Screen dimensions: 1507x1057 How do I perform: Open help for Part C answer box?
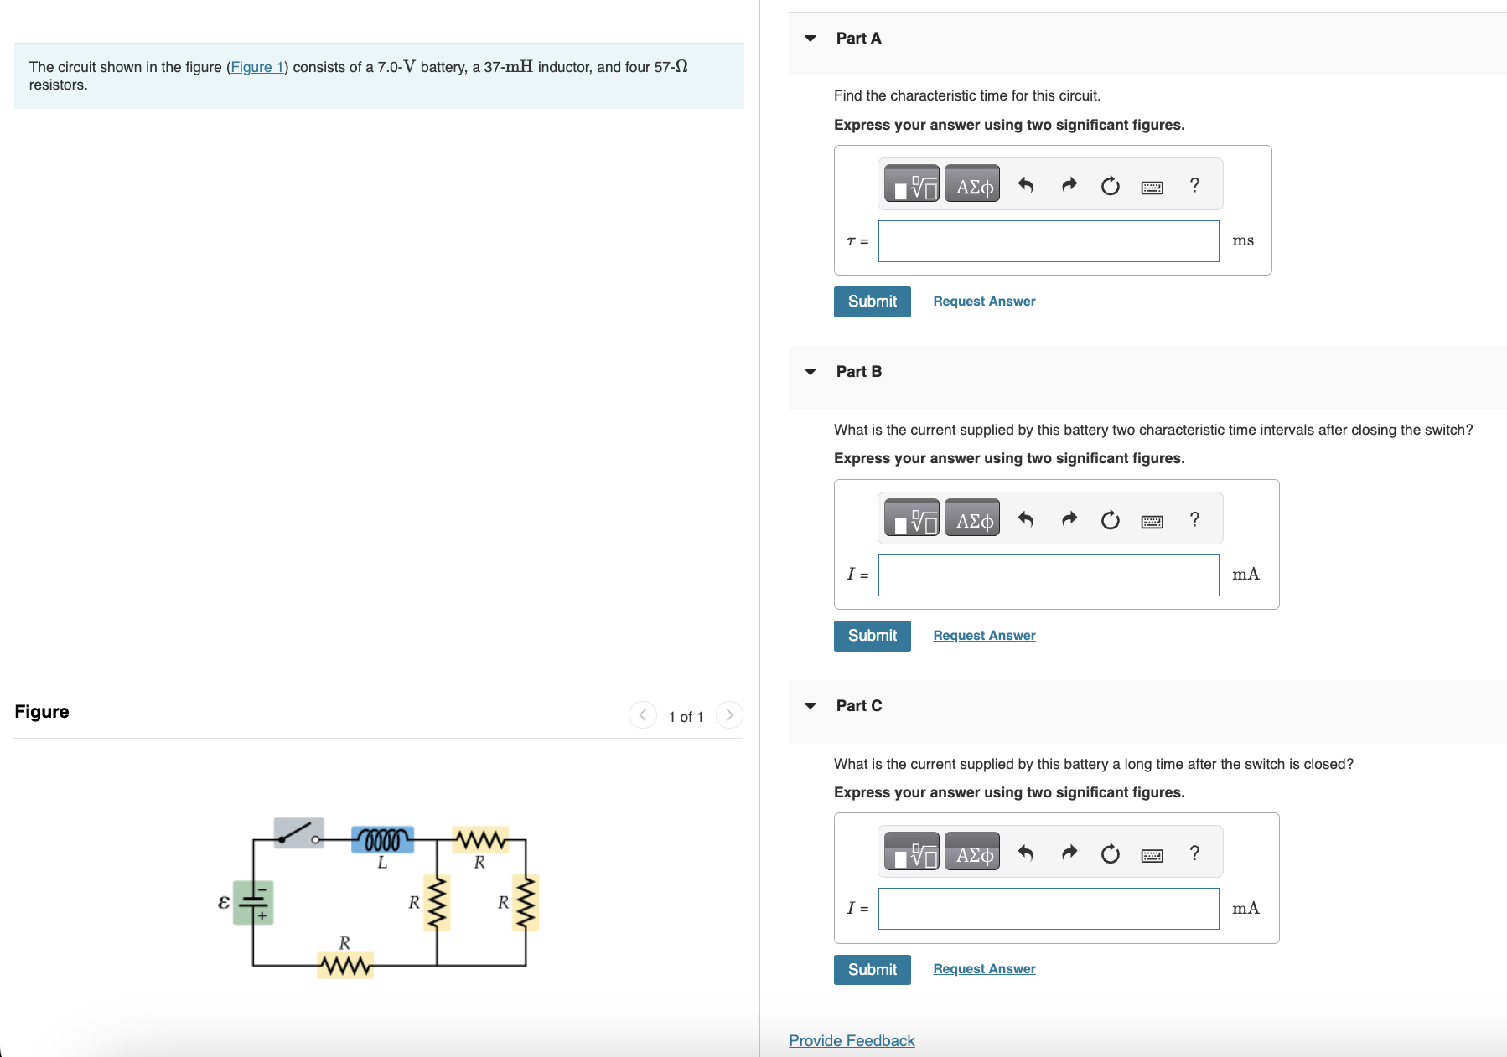point(1195,853)
